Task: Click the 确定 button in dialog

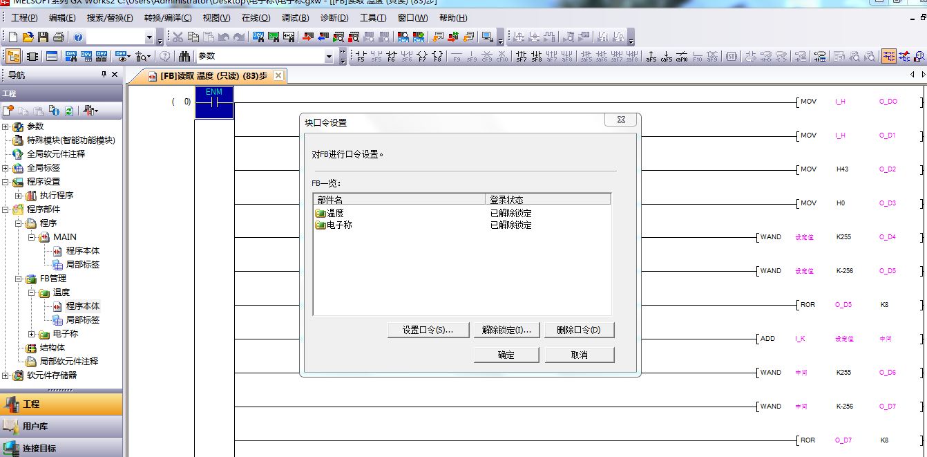Action: click(506, 355)
